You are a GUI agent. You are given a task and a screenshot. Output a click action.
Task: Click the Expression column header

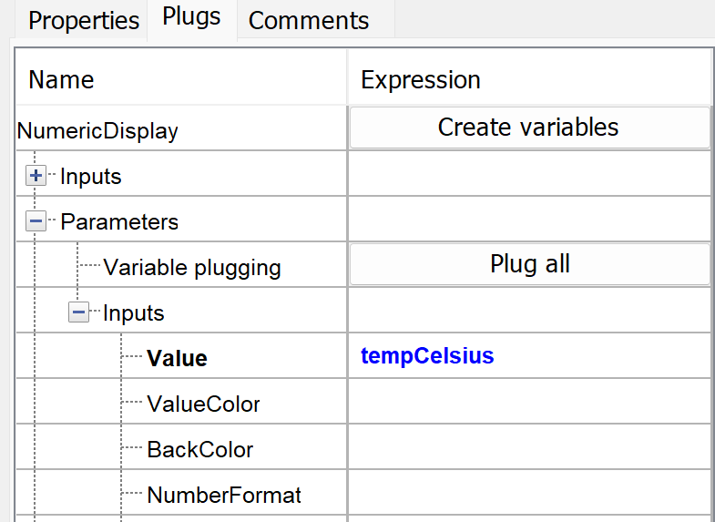[421, 80]
